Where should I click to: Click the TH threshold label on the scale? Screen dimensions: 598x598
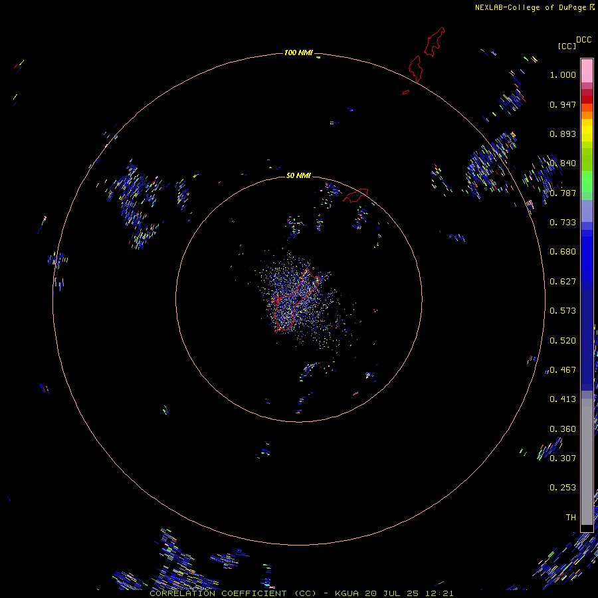point(571,518)
